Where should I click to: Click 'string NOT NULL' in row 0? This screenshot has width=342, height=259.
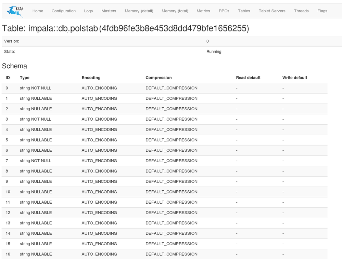pyautogui.click(x=35, y=88)
